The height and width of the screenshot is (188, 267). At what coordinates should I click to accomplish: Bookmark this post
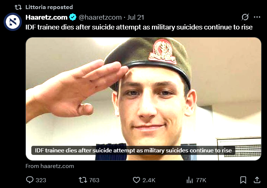(243, 180)
